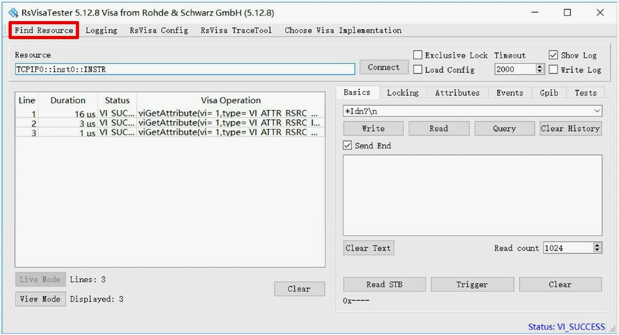Click the View Mode button

tap(40, 299)
